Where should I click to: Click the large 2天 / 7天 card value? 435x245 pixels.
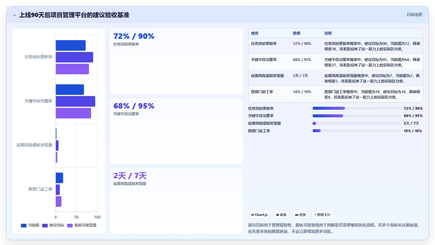coord(130,176)
